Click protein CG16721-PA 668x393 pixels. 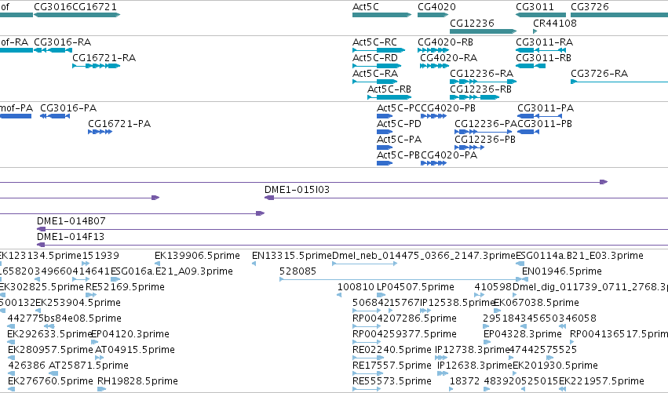pyautogui.click(x=100, y=132)
